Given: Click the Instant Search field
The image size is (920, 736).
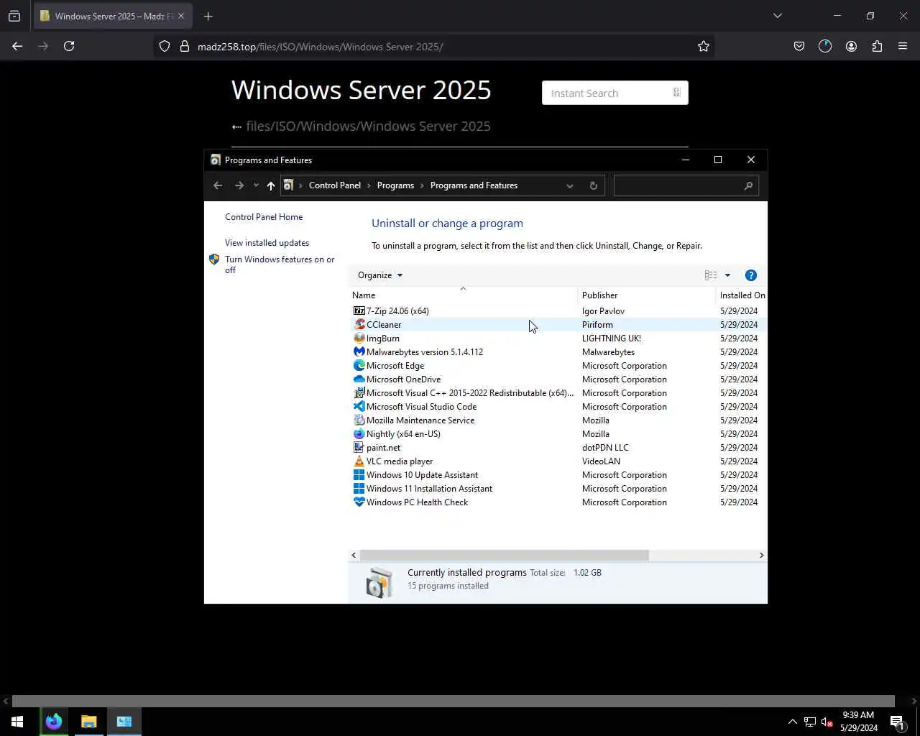Looking at the screenshot, I should click(x=615, y=93).
